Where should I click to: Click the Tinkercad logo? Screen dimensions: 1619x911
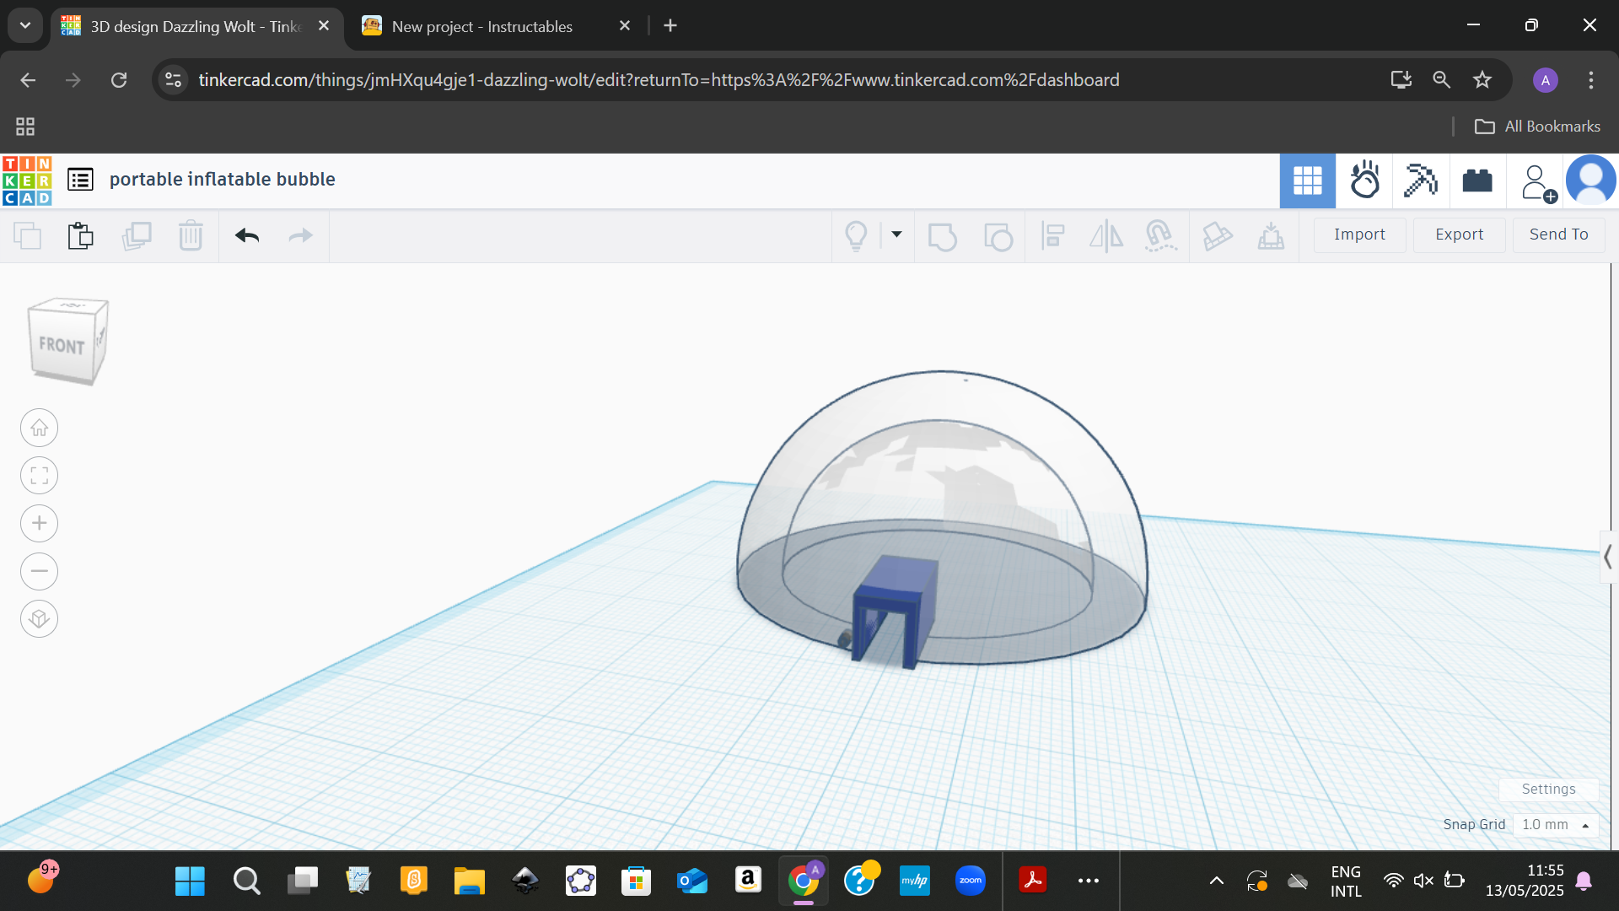tap(27, 181)
